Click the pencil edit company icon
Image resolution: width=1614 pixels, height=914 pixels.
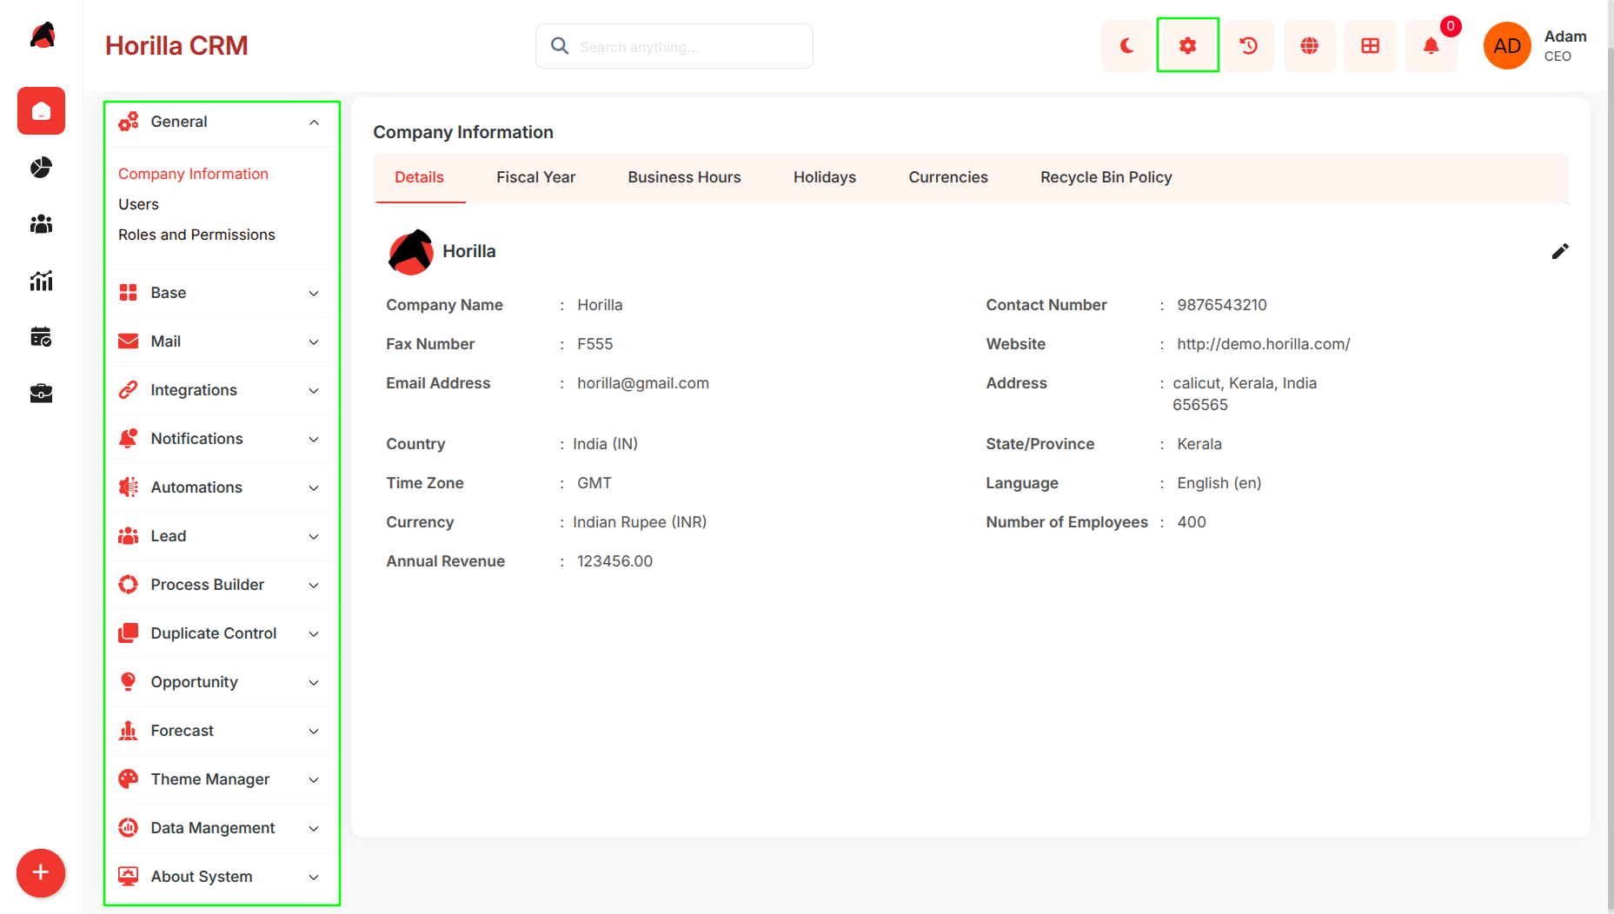(x=1560, y=251)
